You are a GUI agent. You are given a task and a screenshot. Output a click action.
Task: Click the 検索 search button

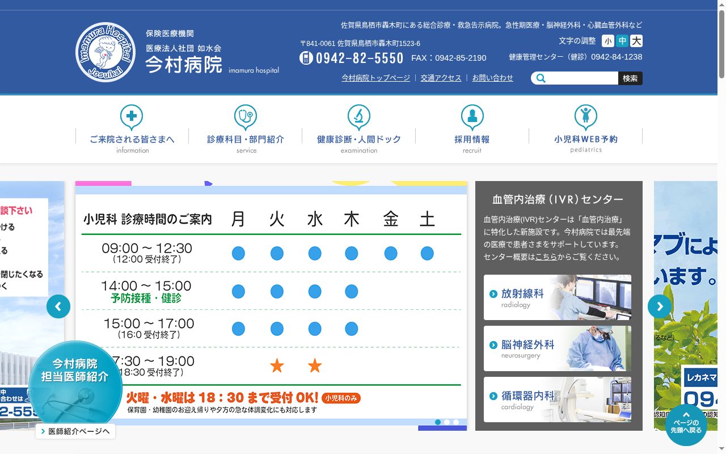click(630, 78)
